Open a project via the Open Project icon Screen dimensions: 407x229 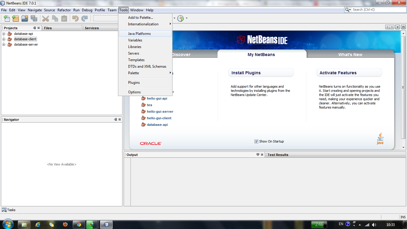pyautogui.click(x=25, y=18)
